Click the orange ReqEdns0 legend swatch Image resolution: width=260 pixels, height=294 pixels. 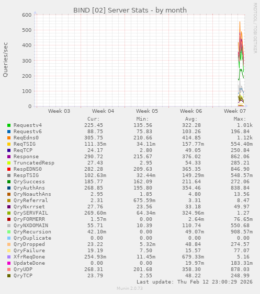9,138
